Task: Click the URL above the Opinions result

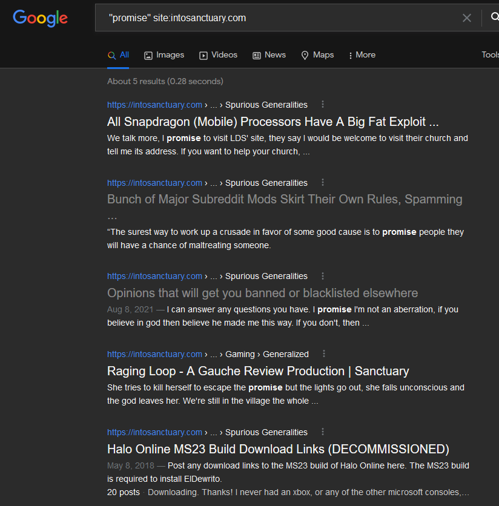Action: [x=154, y=276]
